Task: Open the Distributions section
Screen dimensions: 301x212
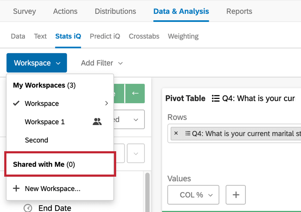Action: click(x=115, y=11)
